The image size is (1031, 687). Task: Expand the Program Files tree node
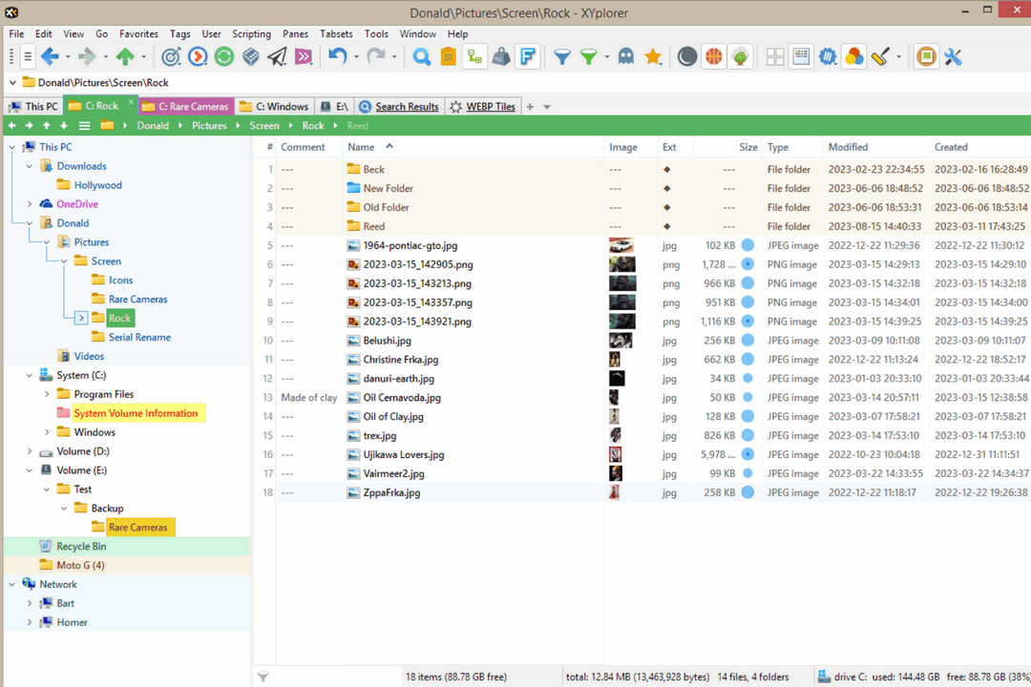[x=47, y=394]
